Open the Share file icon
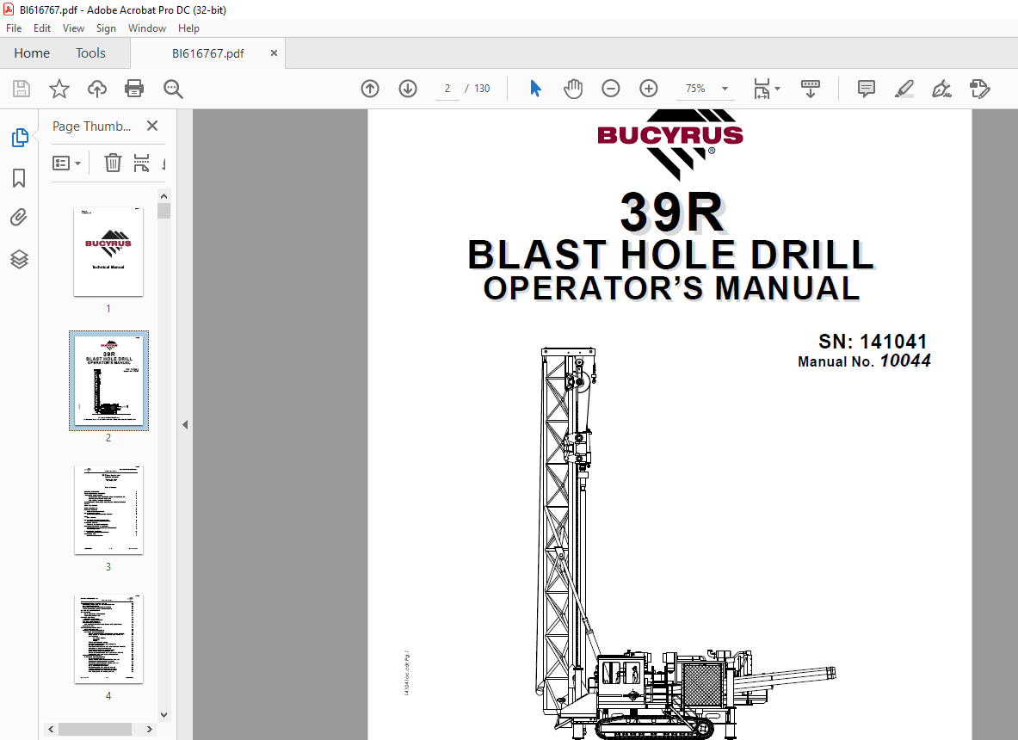Image resolution: width=1018 pixels, height=740 pixels. click(979, 89)
